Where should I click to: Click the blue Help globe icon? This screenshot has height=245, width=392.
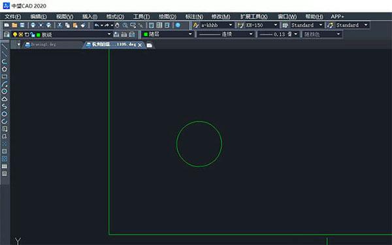(x=178, y=25)
